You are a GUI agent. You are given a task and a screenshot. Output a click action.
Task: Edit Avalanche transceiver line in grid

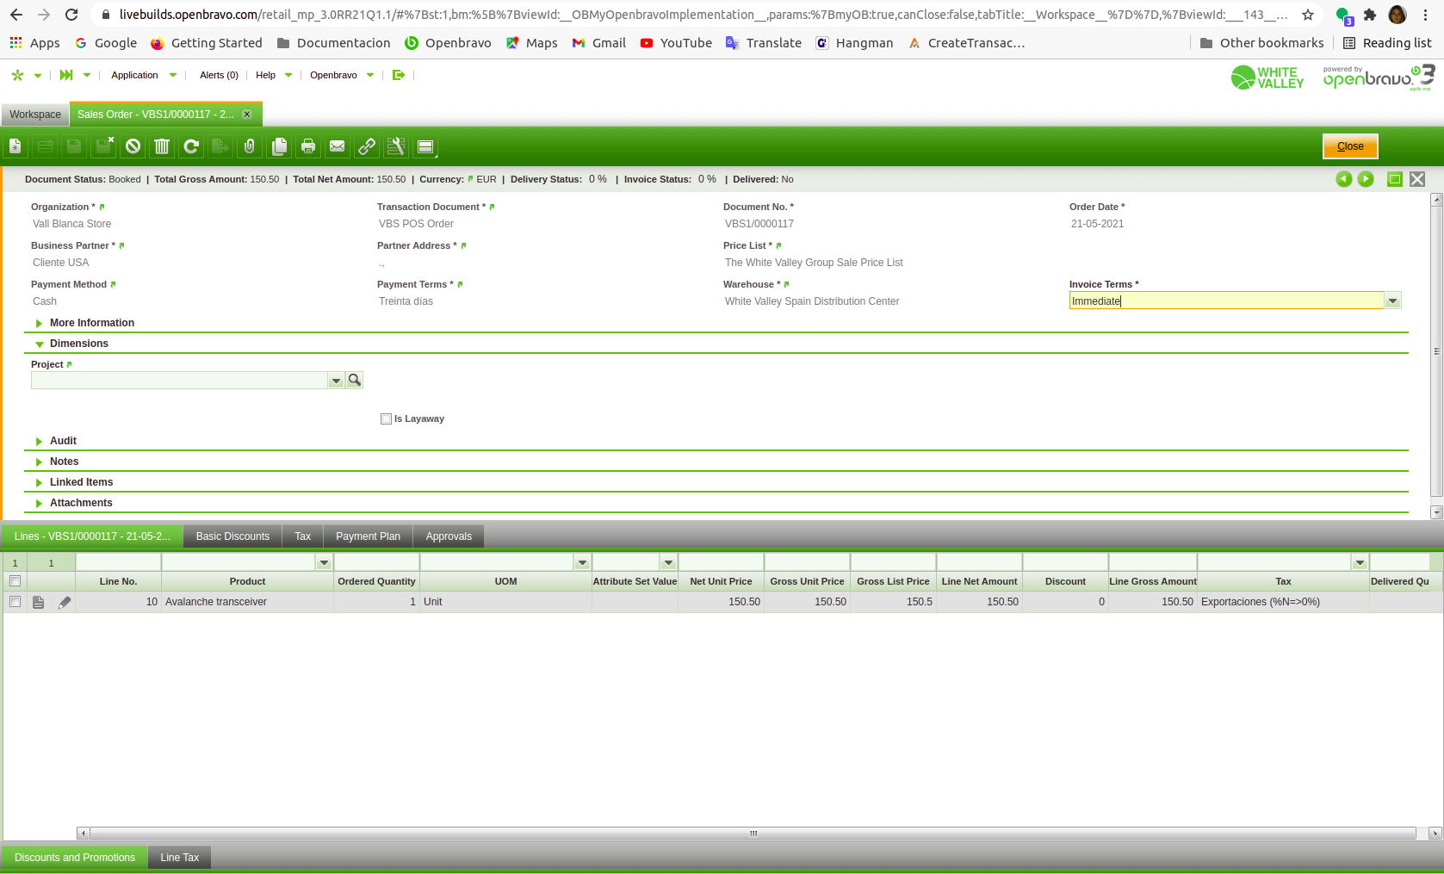click(65, 602)
